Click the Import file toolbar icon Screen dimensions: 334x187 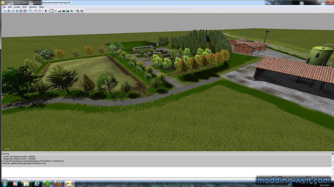[x=30, y=11]
